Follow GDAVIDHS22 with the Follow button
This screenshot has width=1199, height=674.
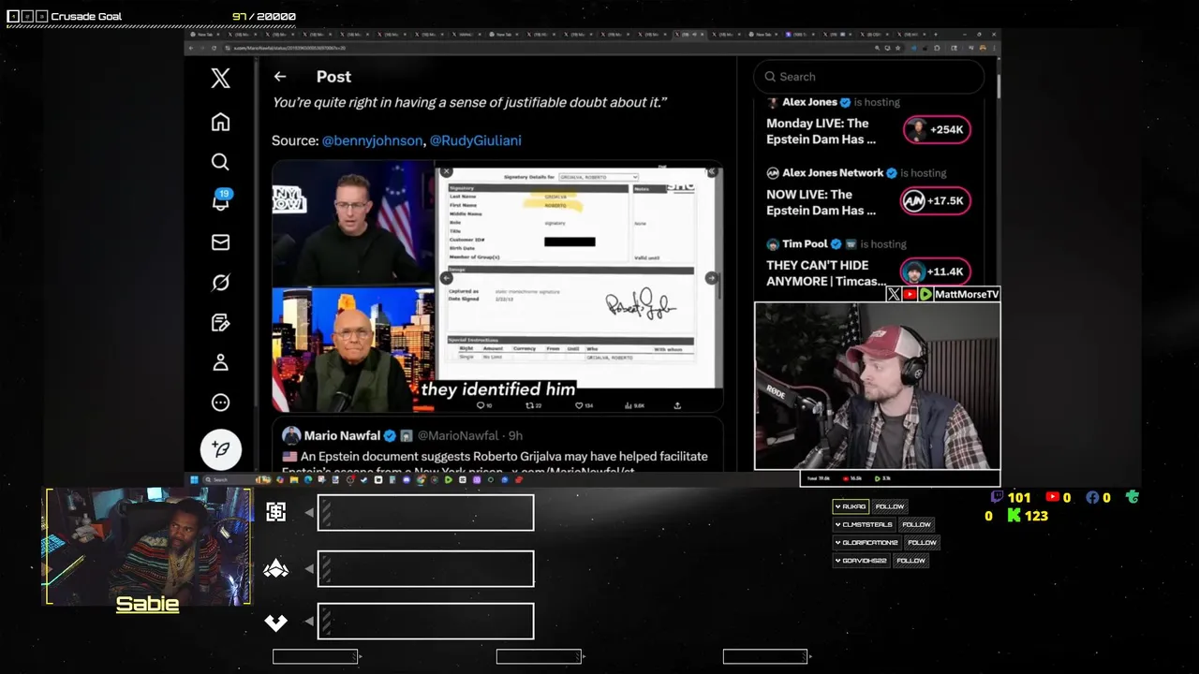(910, 560)
